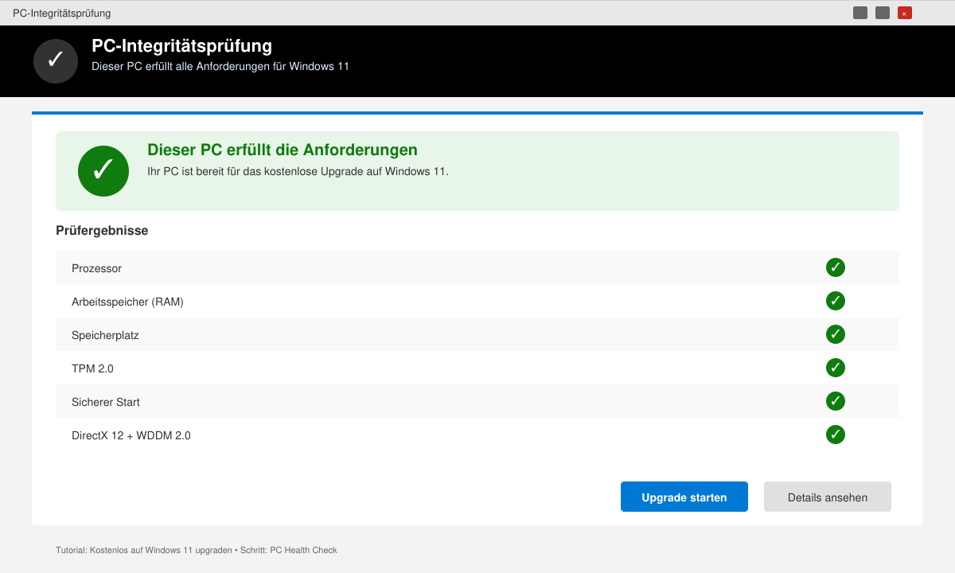Select the Sicherer Start label
The width and height of the screenshot is (955, 573).
[106, 402]
